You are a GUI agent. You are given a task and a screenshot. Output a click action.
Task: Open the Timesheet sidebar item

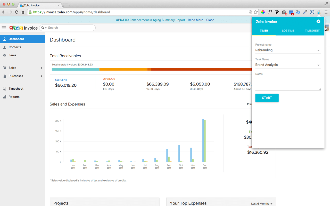coord(16,89)
